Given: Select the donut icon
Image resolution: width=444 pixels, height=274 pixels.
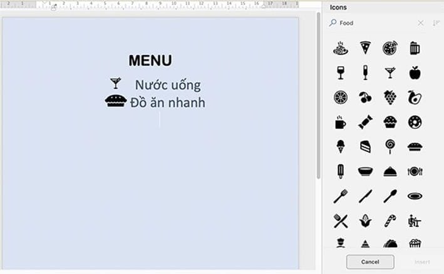Looking at the screenshot, I should pos(415,122).
